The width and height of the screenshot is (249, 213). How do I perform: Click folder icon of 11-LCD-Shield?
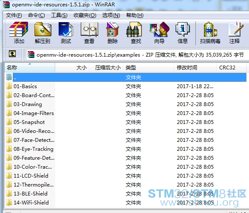[9, 176]
